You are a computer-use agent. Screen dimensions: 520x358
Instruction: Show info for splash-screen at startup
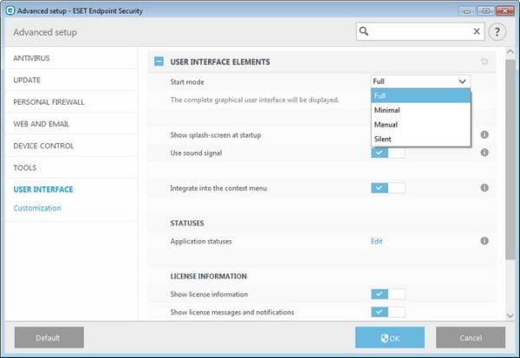click(x=484, y=134)
